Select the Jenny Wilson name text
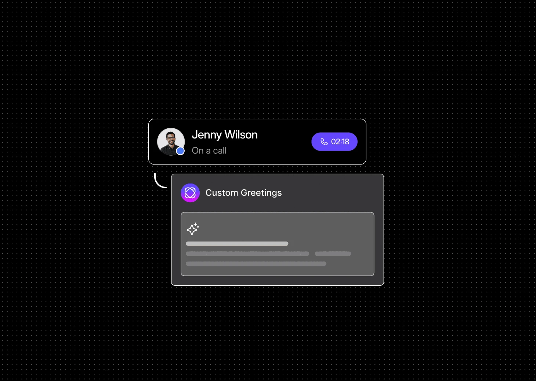The image size is (536, 381). 225,135
